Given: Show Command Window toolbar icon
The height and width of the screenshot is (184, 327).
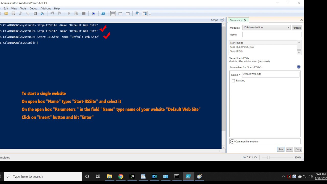Looking at the screenshot, I should [137, 14].
